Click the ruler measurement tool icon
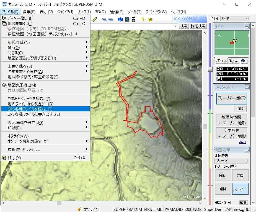Screen dimensions: 256x212 (95, 19)
